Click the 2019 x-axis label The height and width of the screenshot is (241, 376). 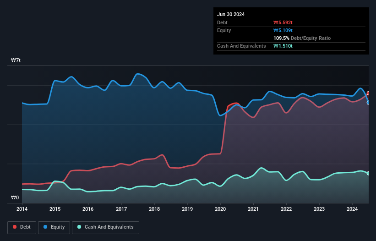(x=187, y=209)
